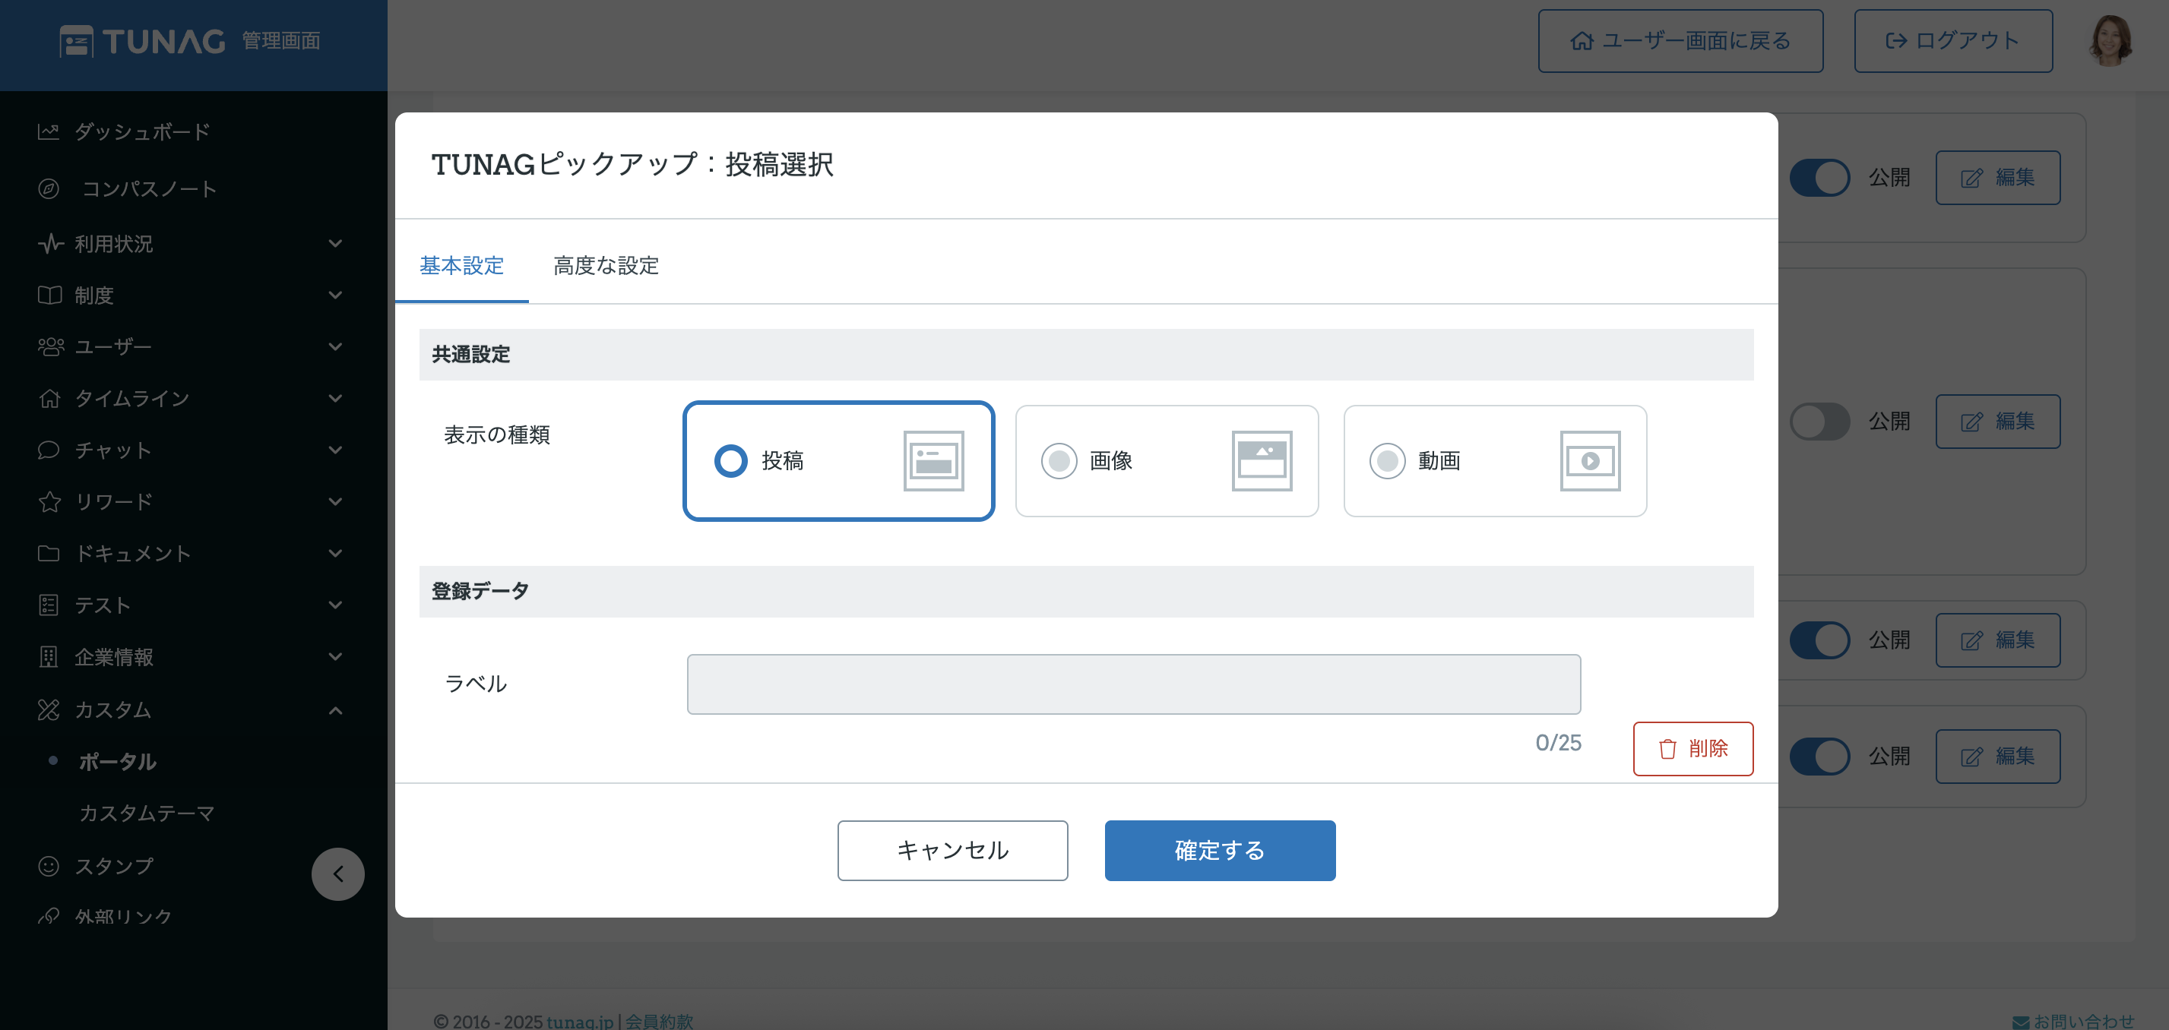Switch to the 高度な設定 tab
The image size is (2169, 1030).
(606, 266)
